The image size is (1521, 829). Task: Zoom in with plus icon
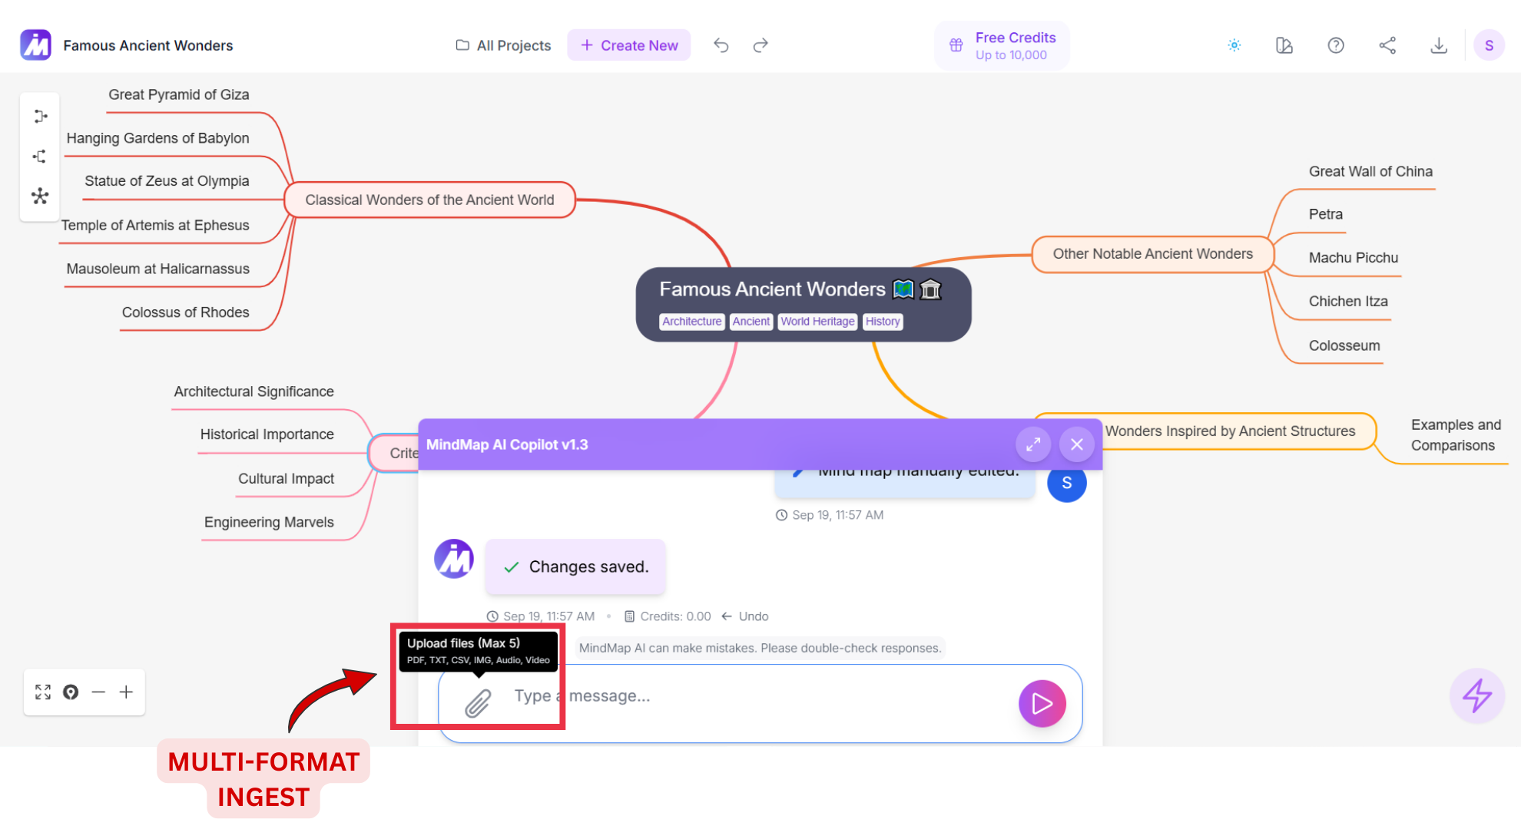(x=126, y=692)
